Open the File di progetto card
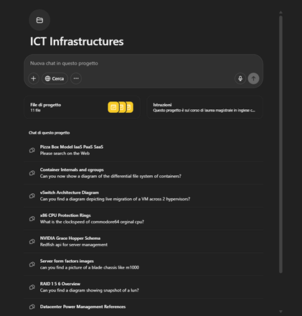 point(82,107)
